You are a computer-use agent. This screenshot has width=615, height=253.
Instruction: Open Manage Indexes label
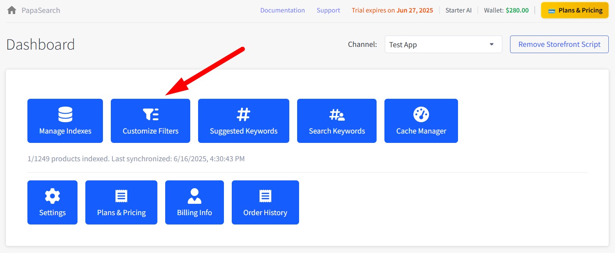[x=65, y=131]
